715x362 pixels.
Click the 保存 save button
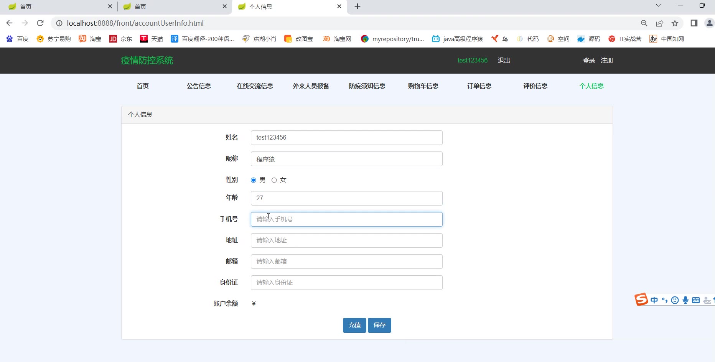click(x=379, y=325)
